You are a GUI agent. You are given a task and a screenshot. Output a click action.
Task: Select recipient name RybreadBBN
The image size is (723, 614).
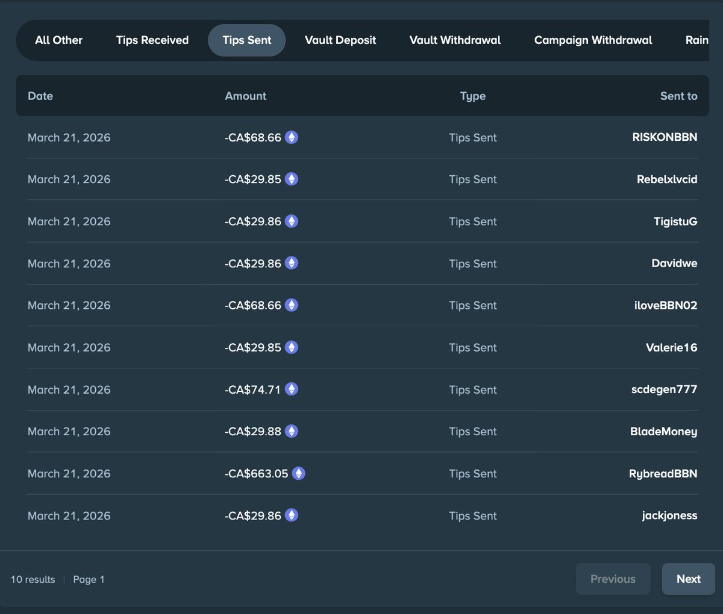[x=663, y=474]
